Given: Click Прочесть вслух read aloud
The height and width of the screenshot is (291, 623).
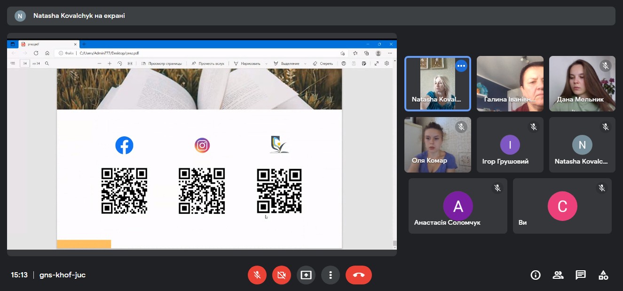Looking at the screenshot, I should [x=208, y=63].
